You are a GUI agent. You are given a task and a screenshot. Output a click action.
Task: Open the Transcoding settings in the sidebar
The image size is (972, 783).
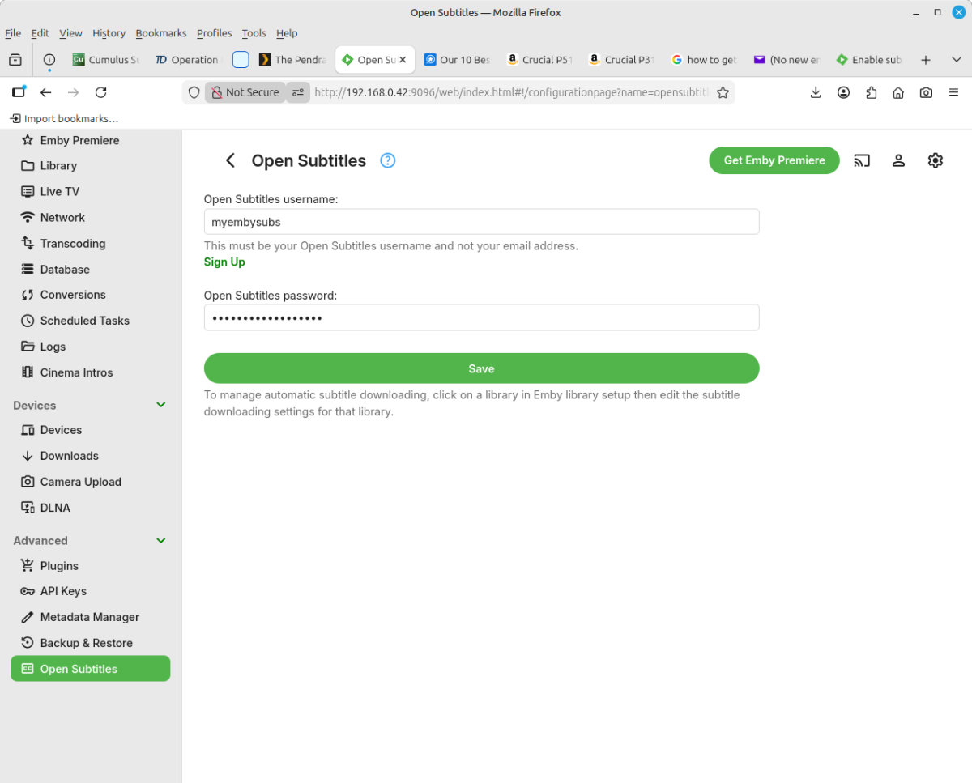[x=73, y=243]
